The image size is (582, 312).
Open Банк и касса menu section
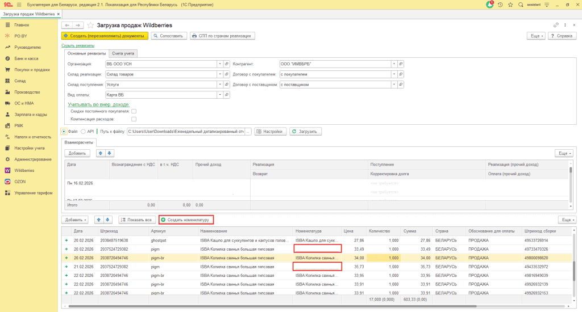pyautogui.click(x=26, y=58)
